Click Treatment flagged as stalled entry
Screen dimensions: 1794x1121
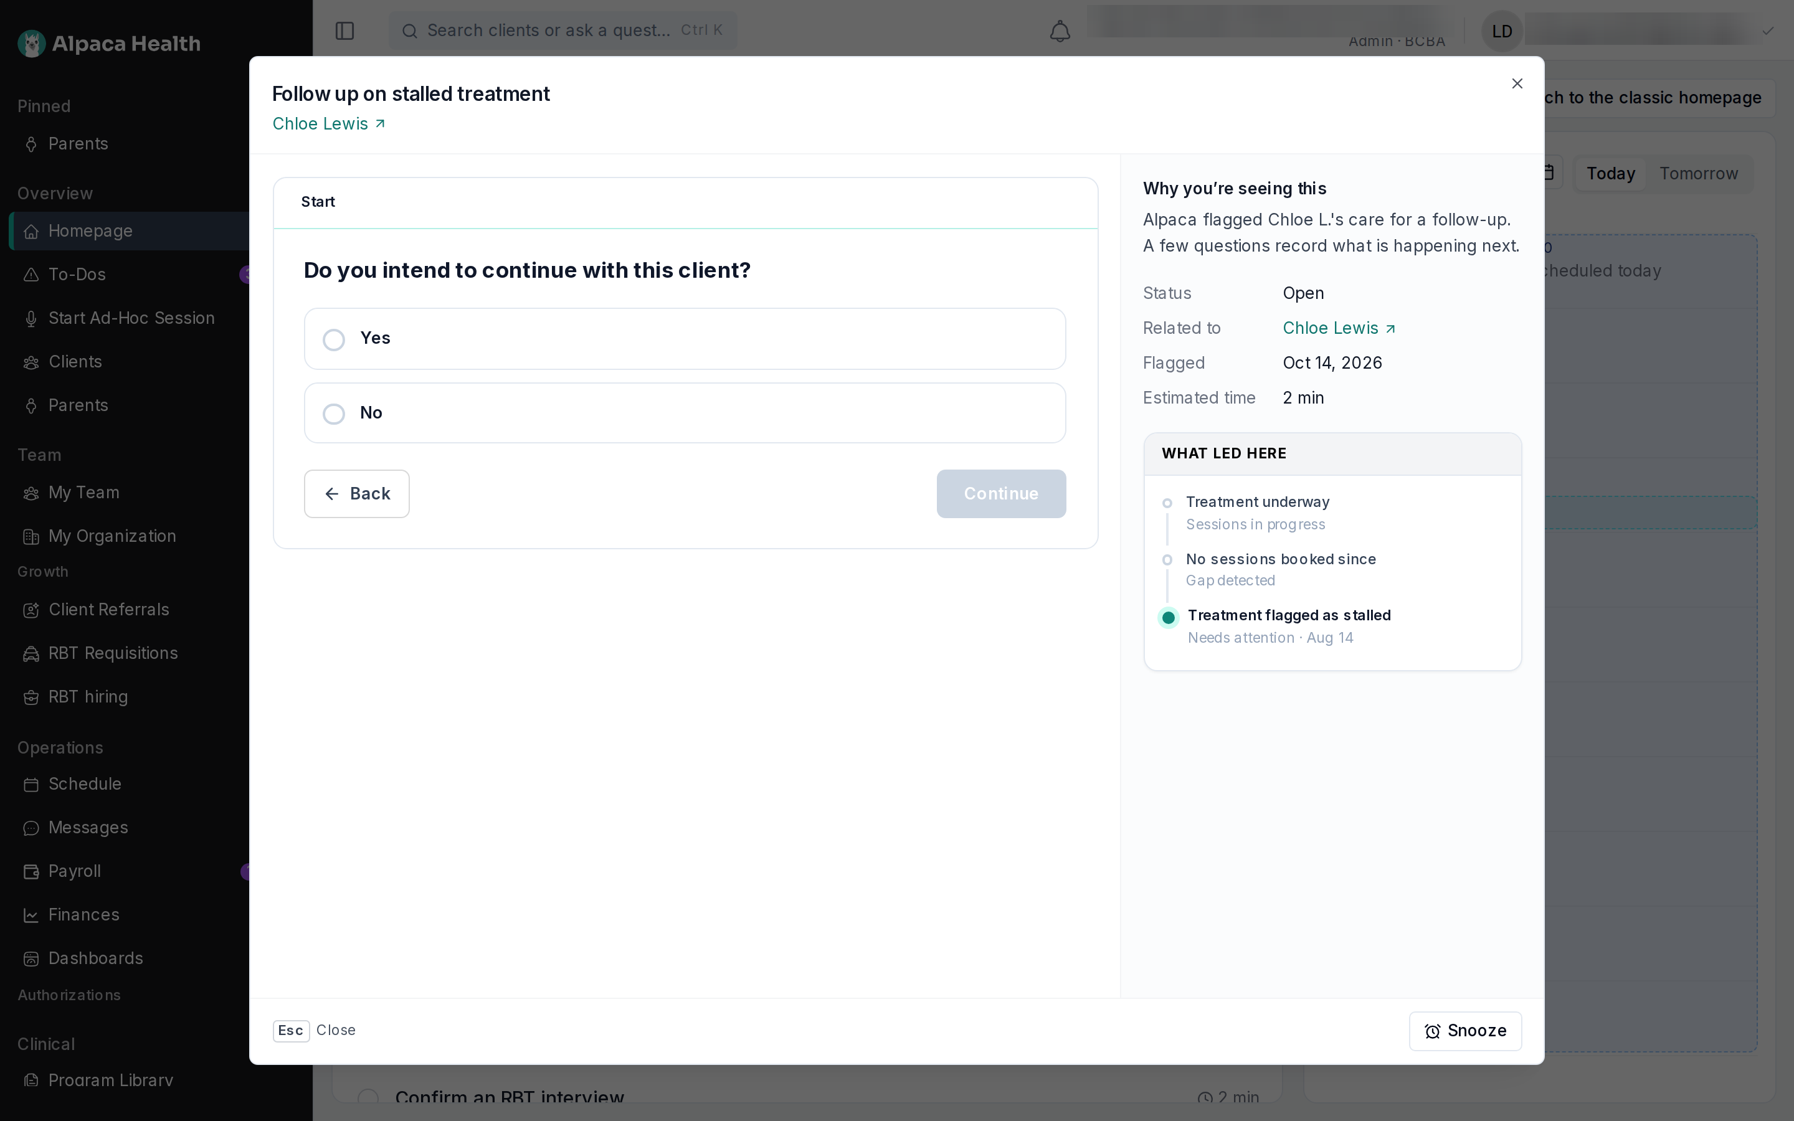1288,626
